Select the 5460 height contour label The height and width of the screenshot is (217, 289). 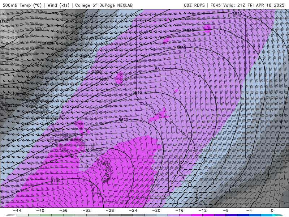pos(41,73)
